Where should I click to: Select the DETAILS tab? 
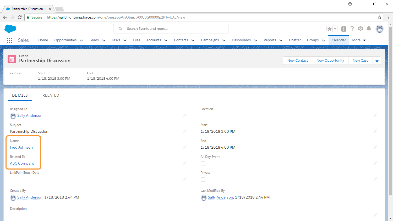pyautogui.click(x=20, y=96)
